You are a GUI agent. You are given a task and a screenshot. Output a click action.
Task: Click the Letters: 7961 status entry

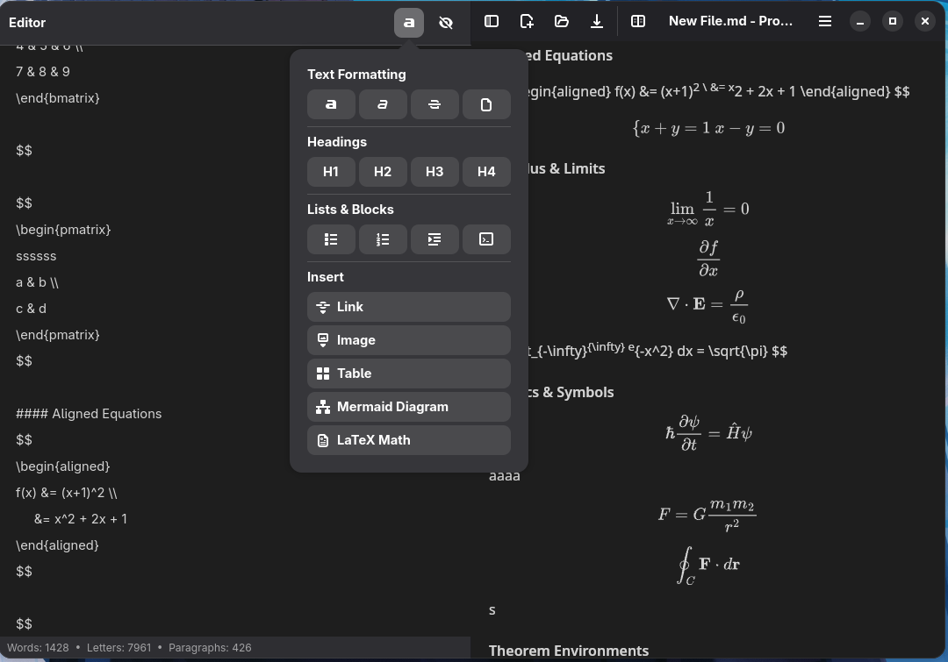click(x=119, y=647)
